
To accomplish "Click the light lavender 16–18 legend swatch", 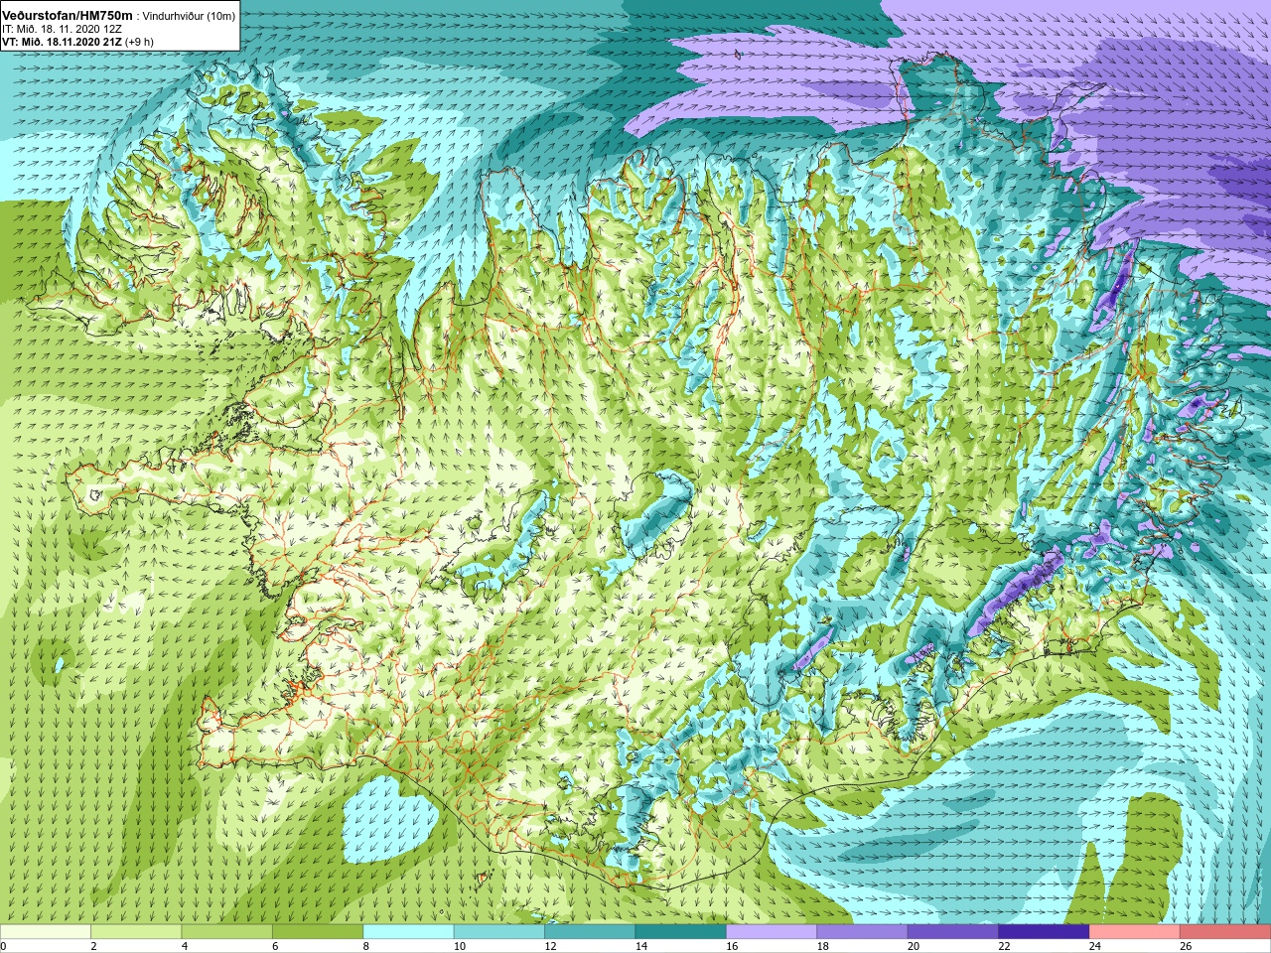I will [x=772, y=932].
